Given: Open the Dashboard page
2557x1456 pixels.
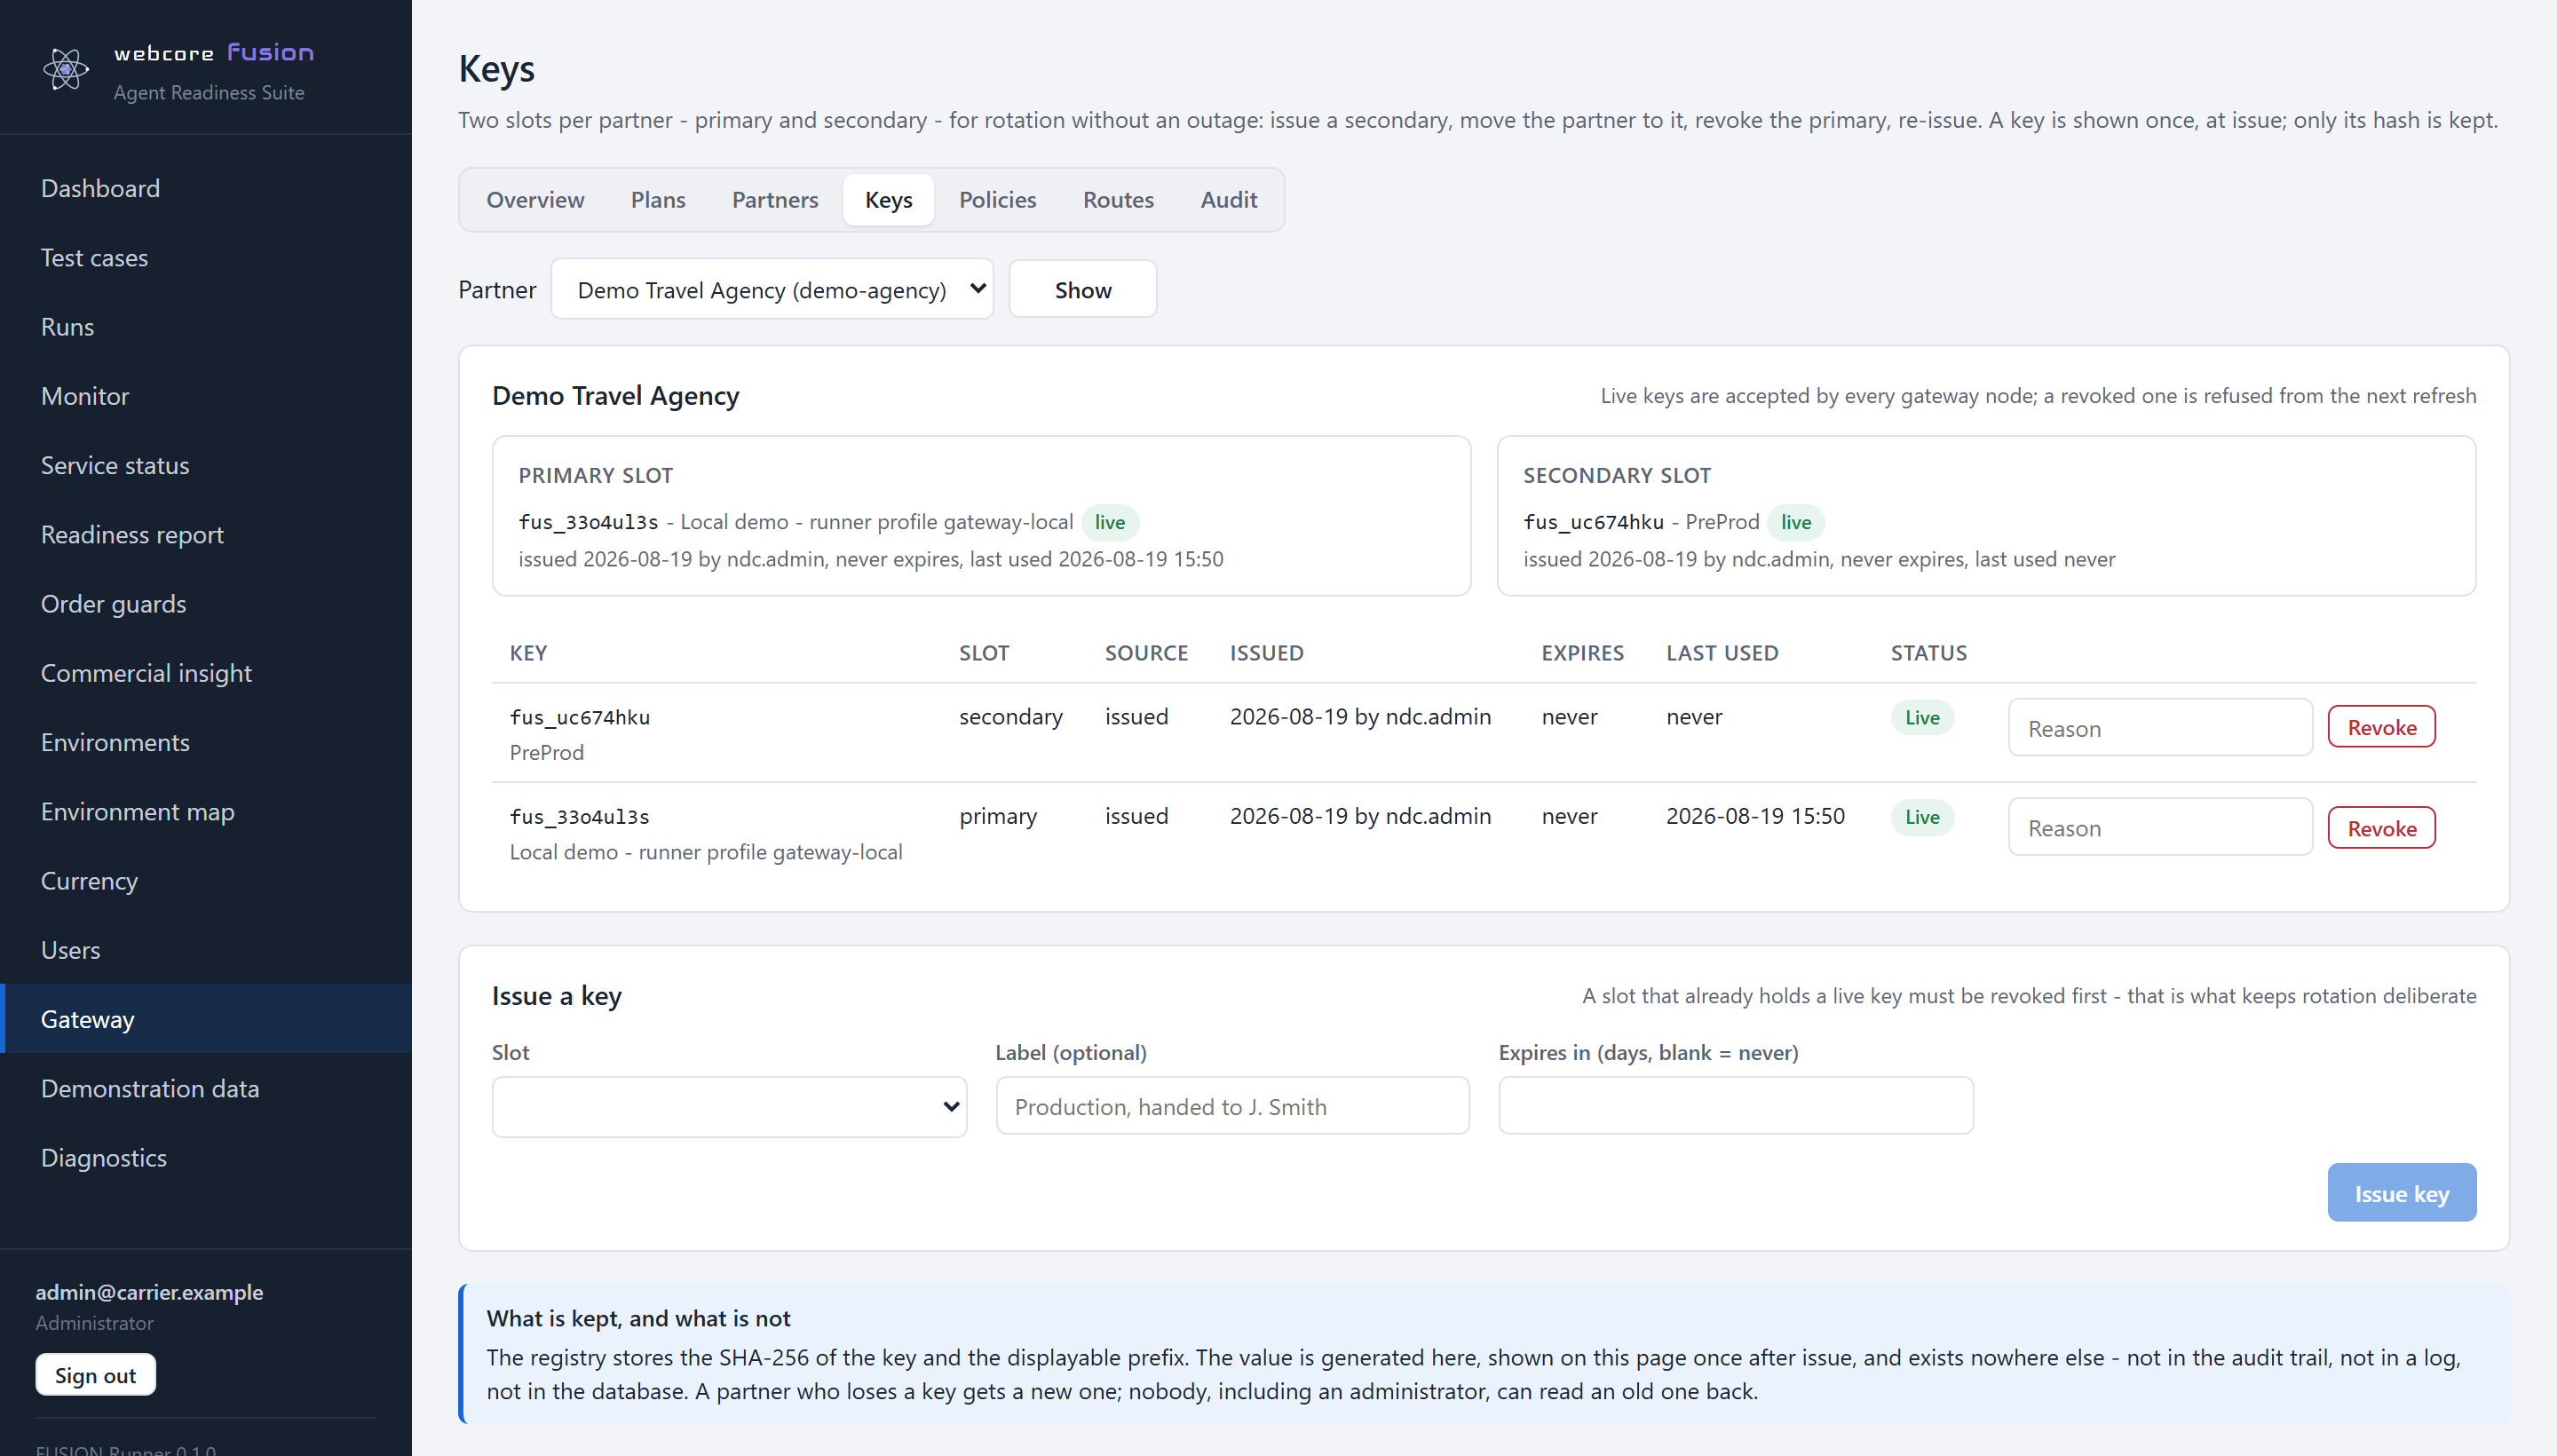Looking at the screenshot, I should (x=100, y=188).
